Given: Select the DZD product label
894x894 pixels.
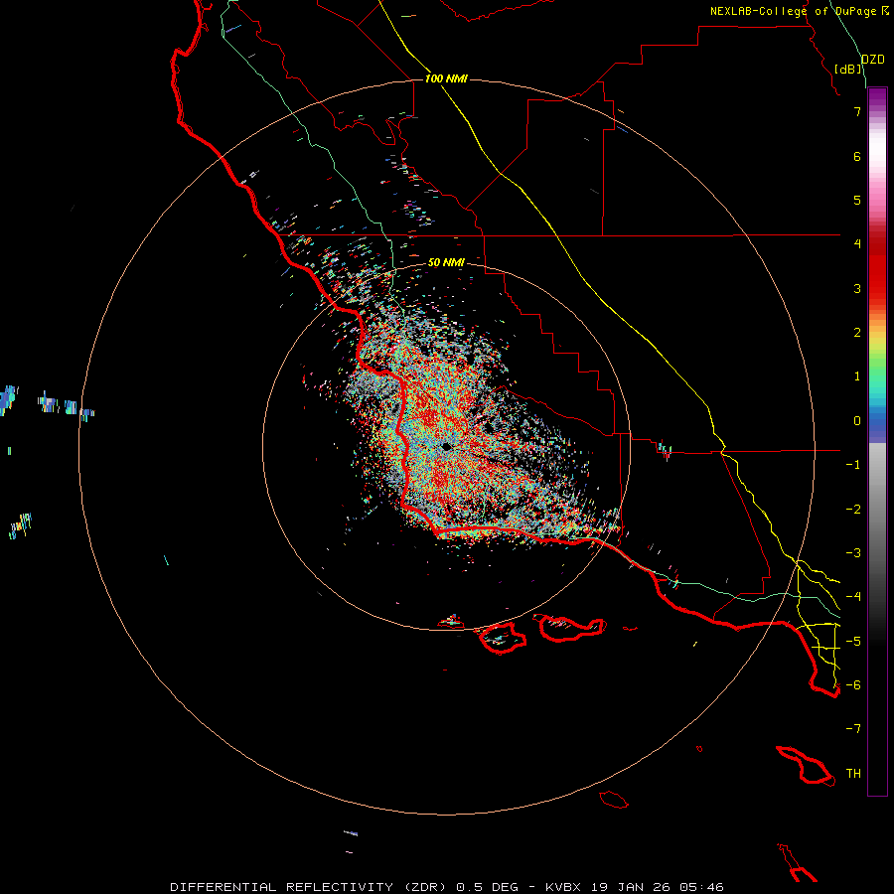Looking at the screenshot, I should pyautogui.click(x=873, y=60).
